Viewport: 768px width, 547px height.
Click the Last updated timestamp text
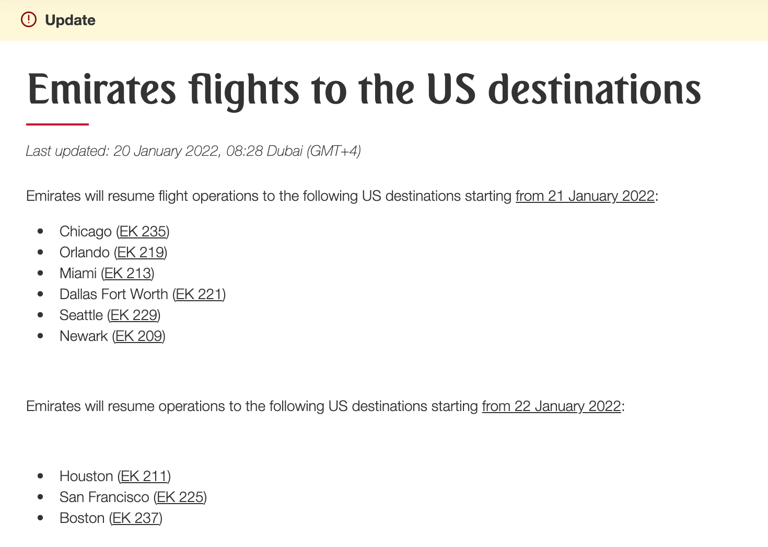(x=193, y=151)
